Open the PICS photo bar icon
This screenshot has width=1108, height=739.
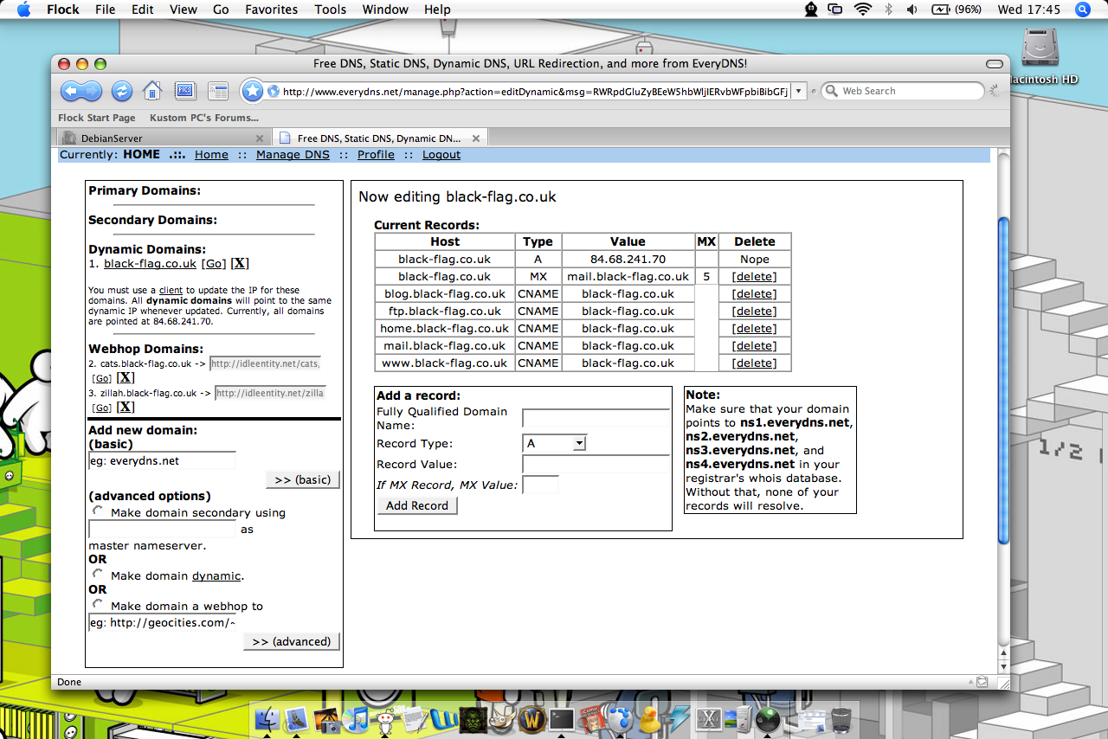[184, 91]
